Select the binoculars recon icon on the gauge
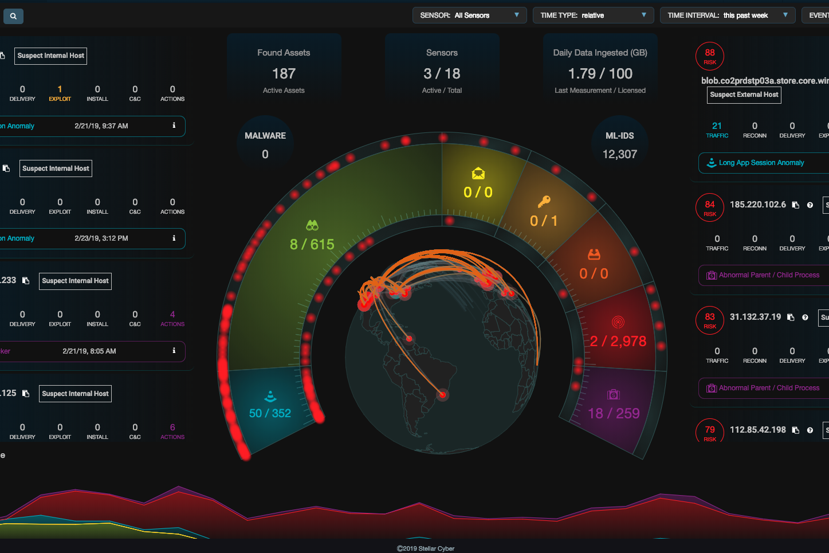Image resolution: width=829 pixels, height=553 pixels. coord(312,225)
